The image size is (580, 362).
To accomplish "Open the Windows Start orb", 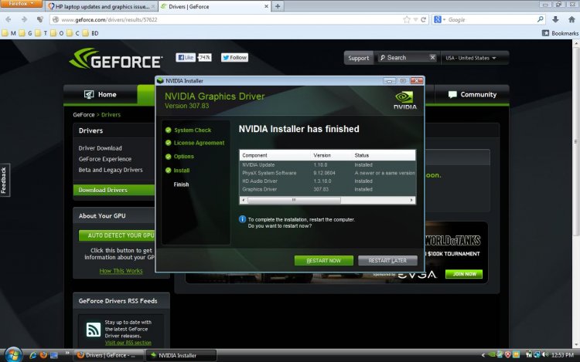I will pyautogui.click(x=13, y=355).
